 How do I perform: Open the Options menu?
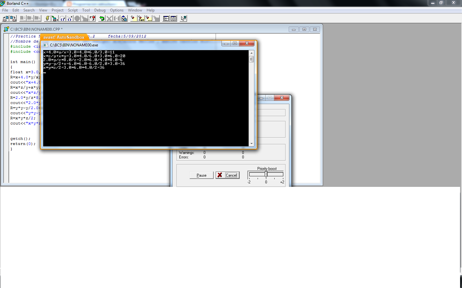[x=116, y=10]
